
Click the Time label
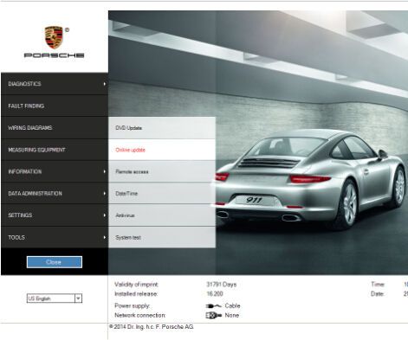click(378, 285)
